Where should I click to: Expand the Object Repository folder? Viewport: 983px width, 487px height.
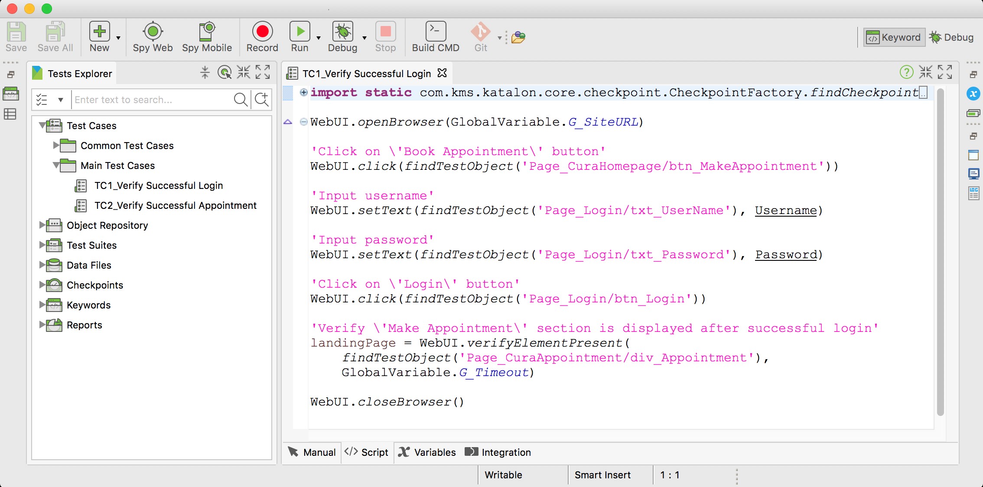(42, 225)
